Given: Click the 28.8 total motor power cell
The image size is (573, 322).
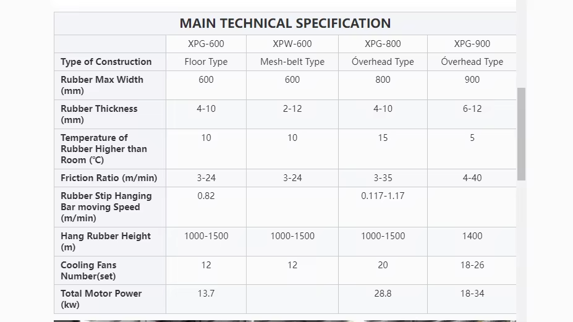Looking at the screenshot, I should [x=383, y=294].
